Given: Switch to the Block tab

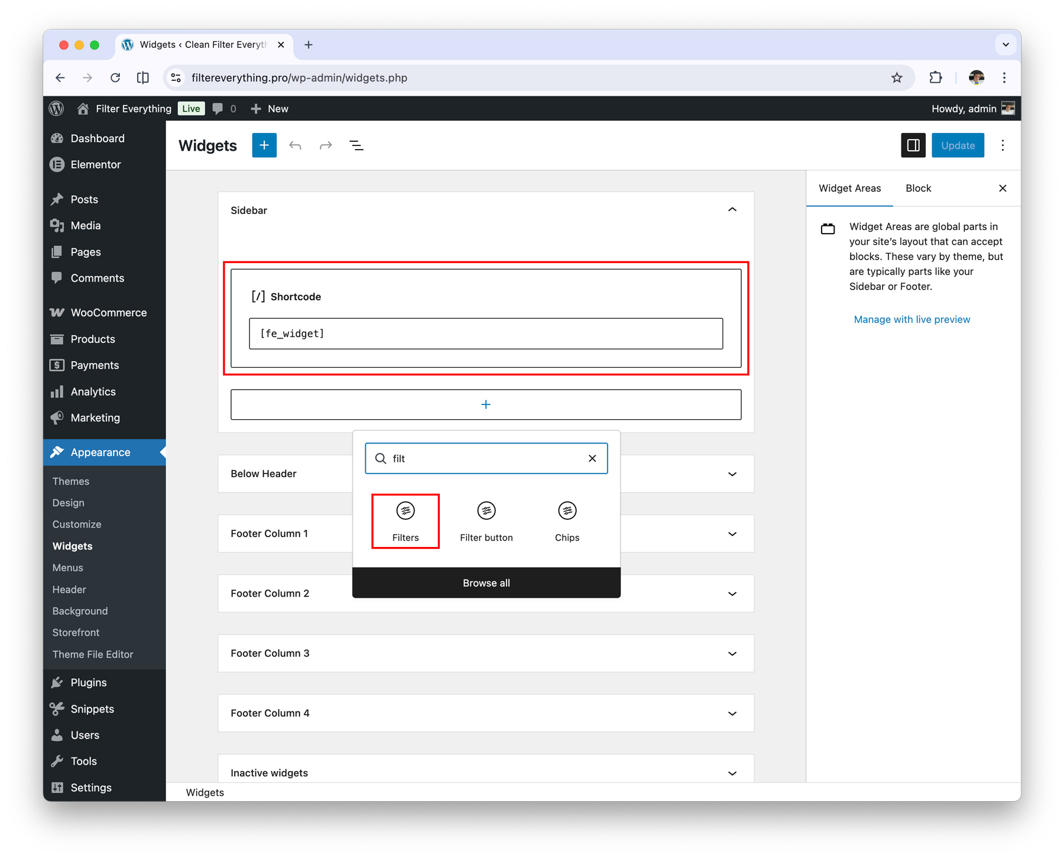Looking at the screenshot, I should click(917, 188).
